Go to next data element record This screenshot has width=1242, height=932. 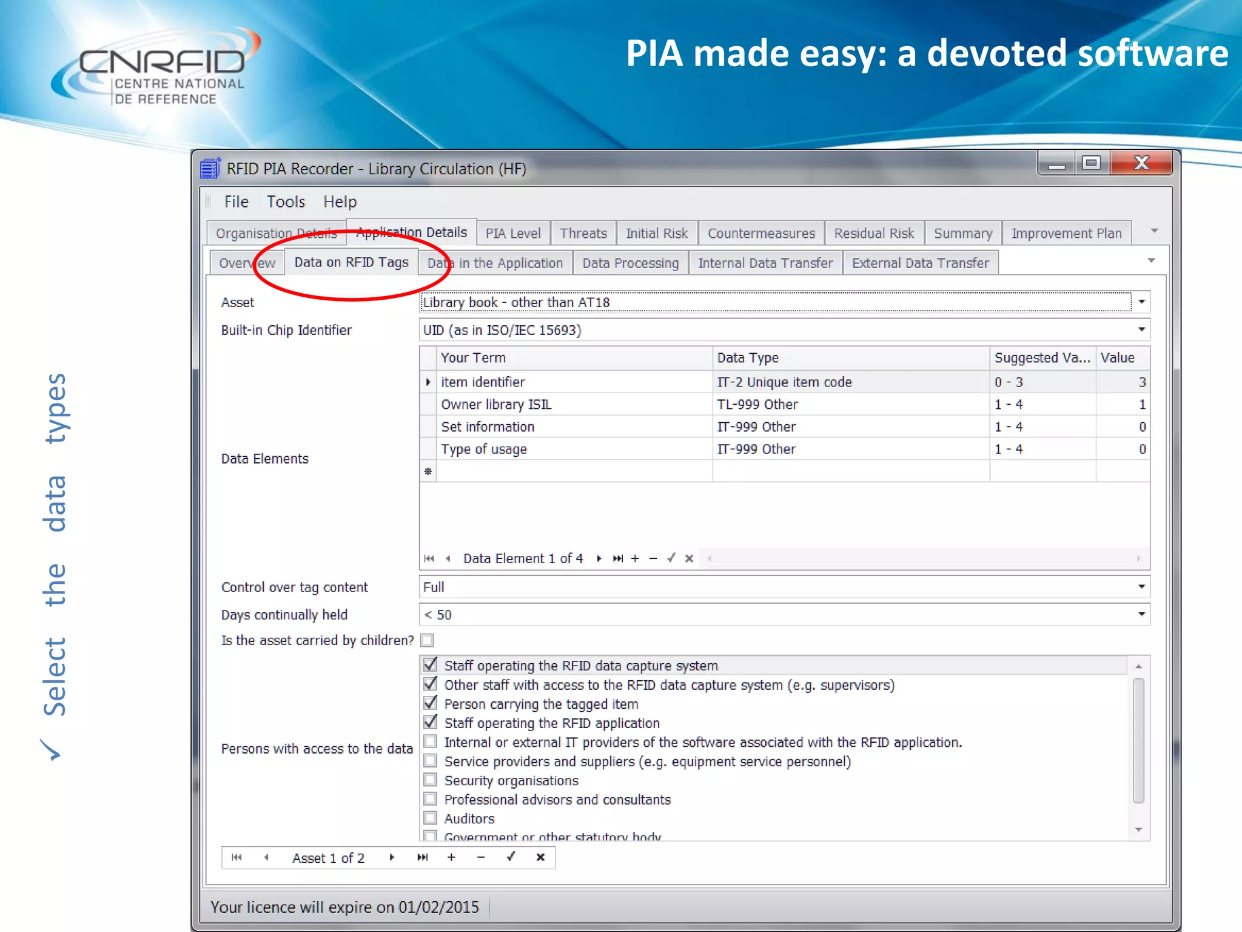(x=599, y=558)
